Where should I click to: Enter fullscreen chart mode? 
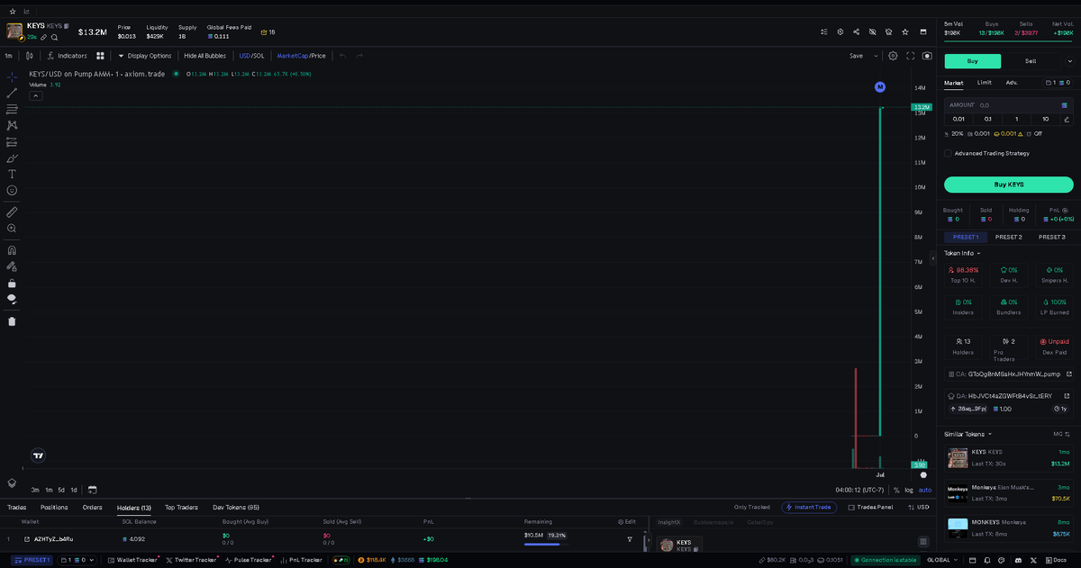coord(911,56)
